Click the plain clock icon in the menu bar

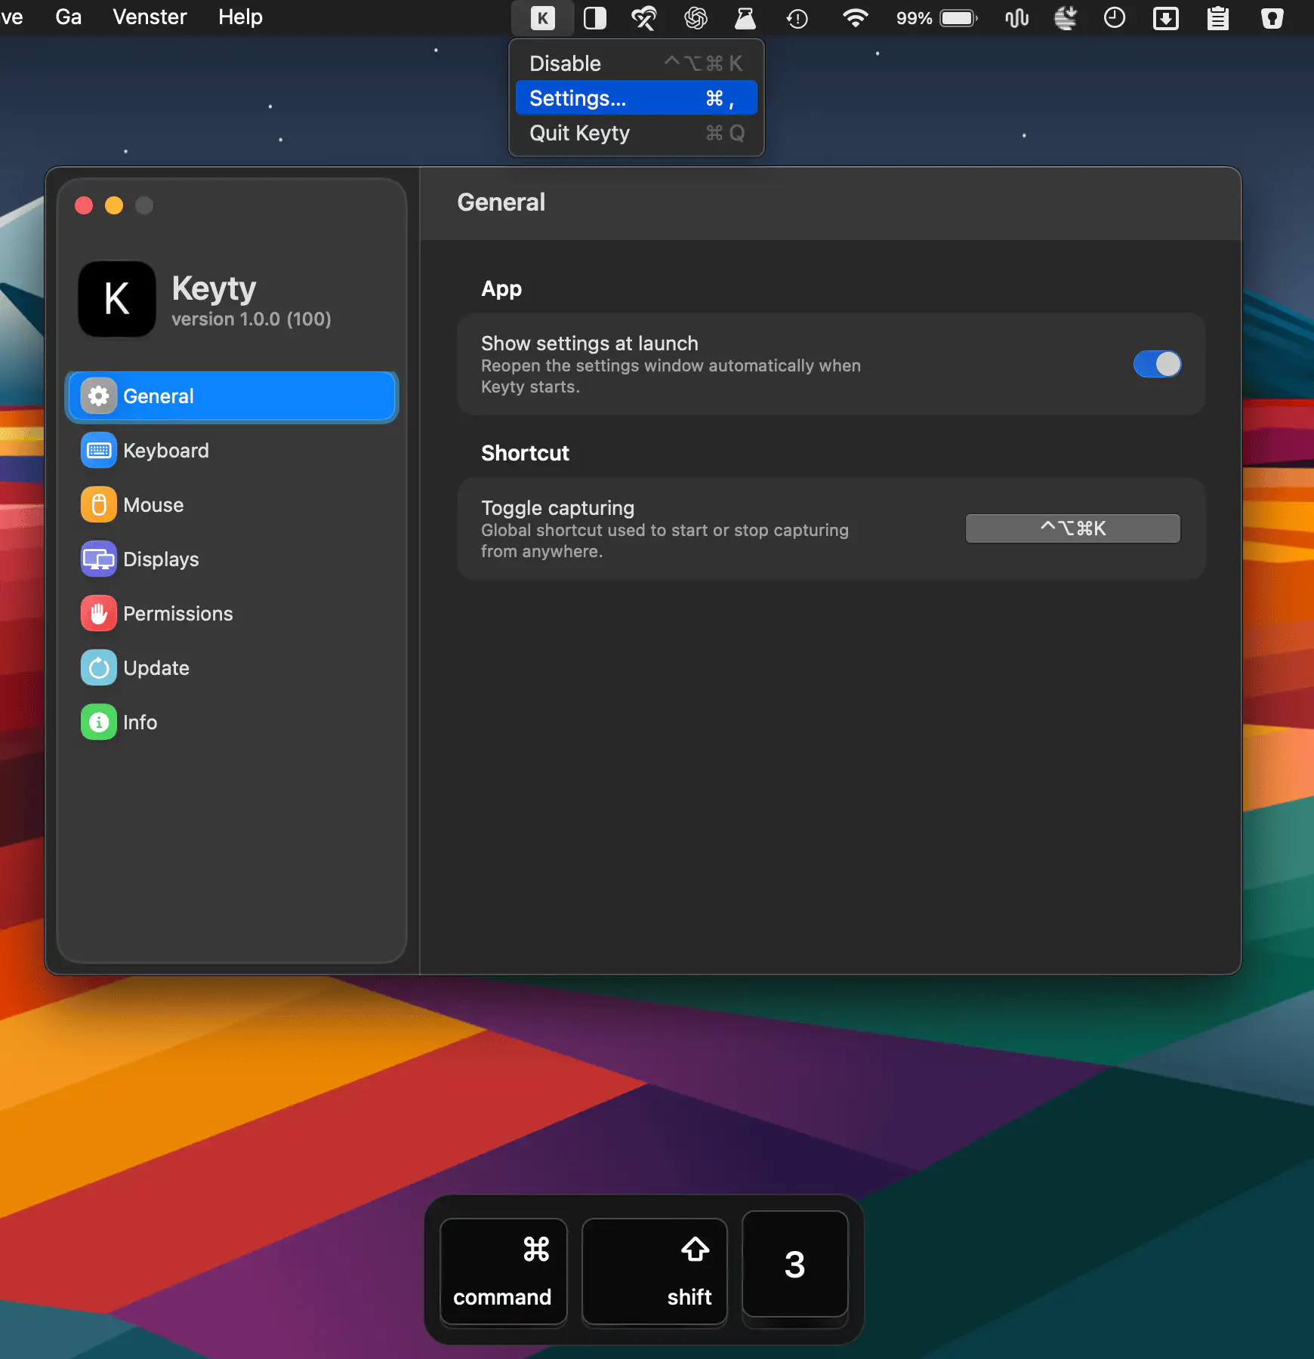[1115, 18]
